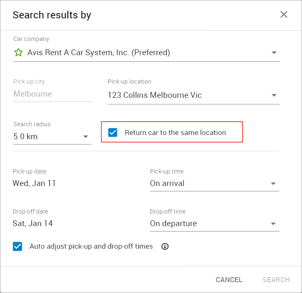Expand the Car company dropdown arrow
The image size is (302, 293).
point(274,53)
